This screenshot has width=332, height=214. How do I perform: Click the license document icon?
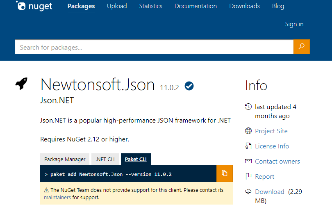248,146
